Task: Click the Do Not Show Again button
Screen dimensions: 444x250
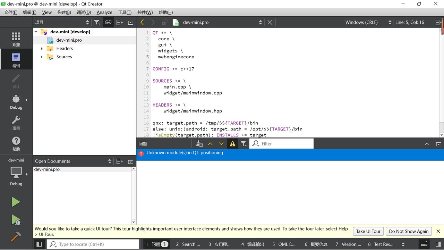Action: pyautogui.click(x=409, y=231)
